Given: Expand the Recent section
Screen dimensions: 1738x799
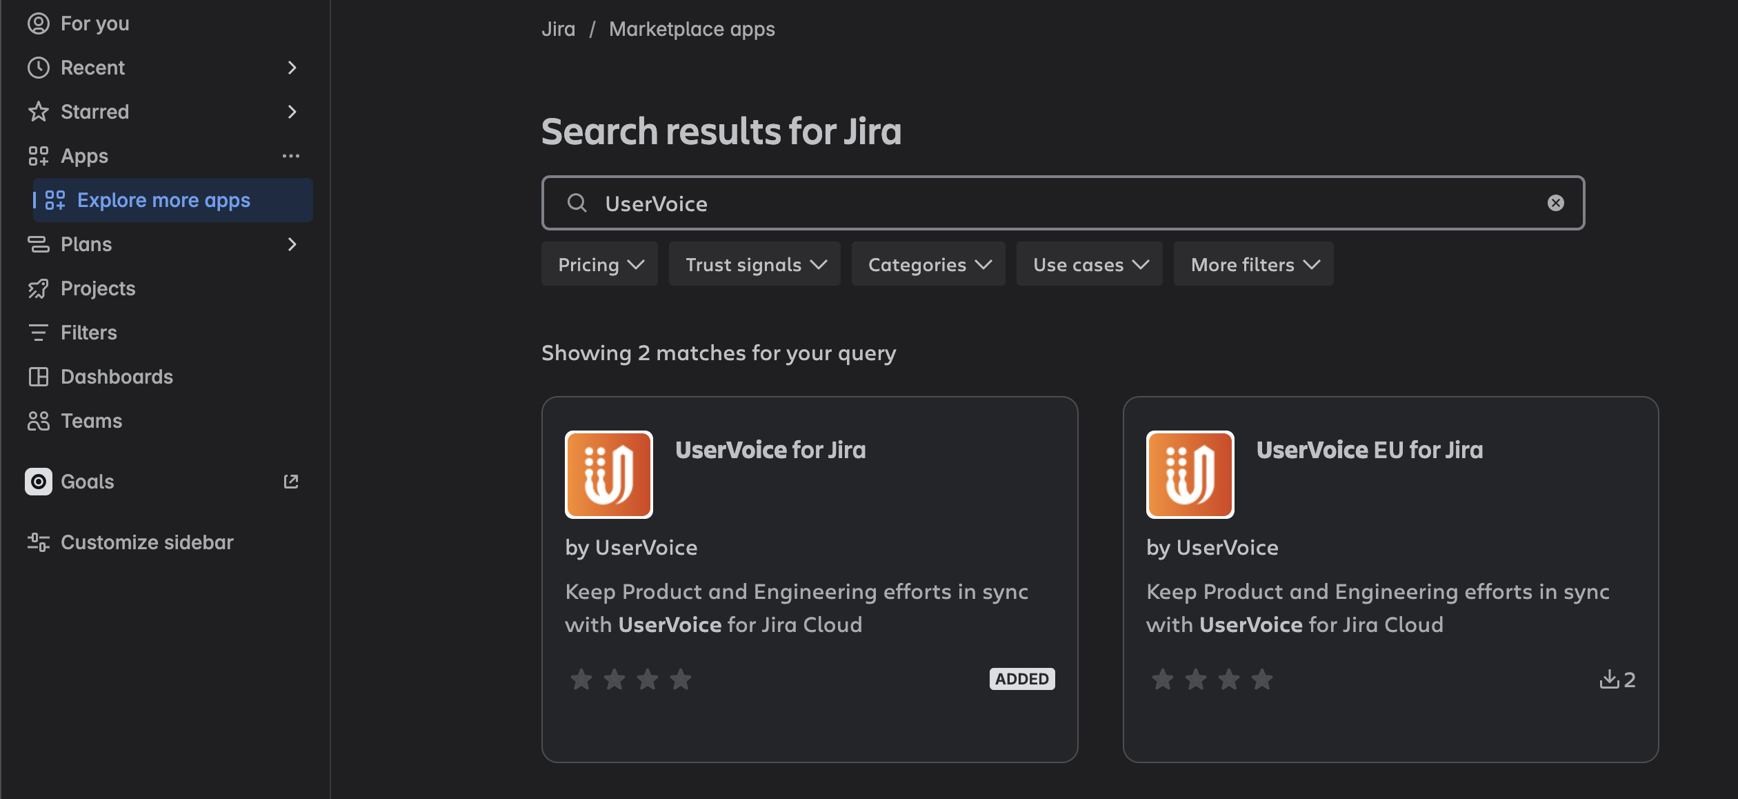Looking at the screenshot, I should (292, 67).
